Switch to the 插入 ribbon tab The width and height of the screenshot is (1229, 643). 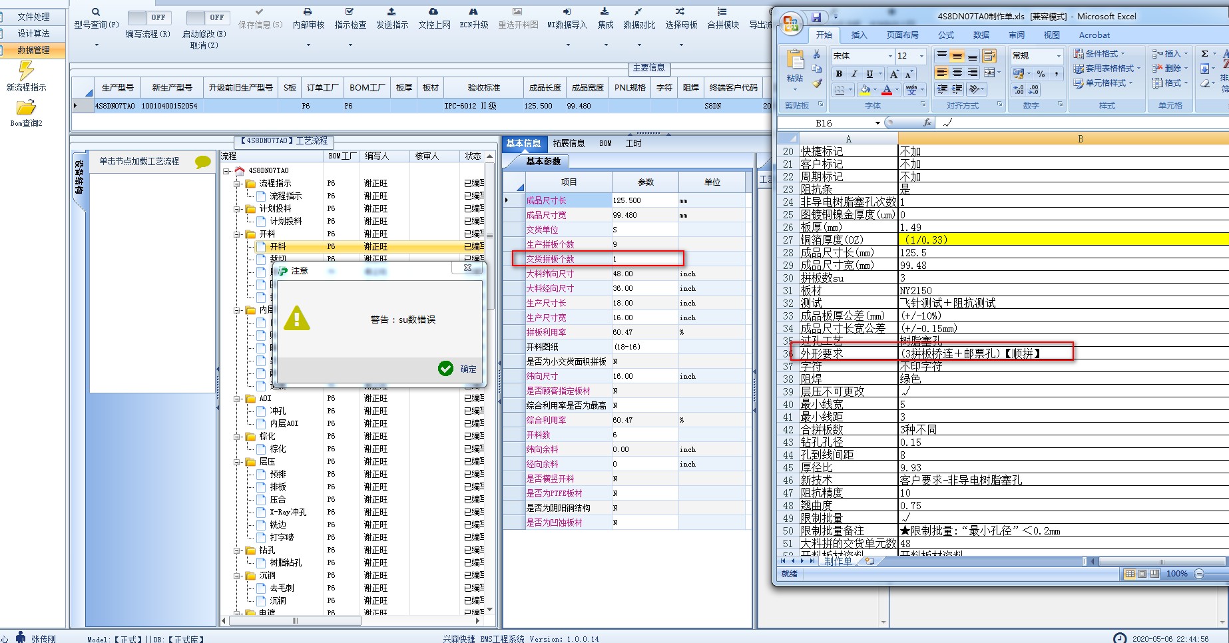pyautogui.click(x=859, y=35)
